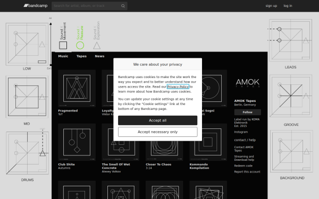Open the Privacy Policy link
The height and width of the screenshot is (199, 319).
tap(178, 86)
